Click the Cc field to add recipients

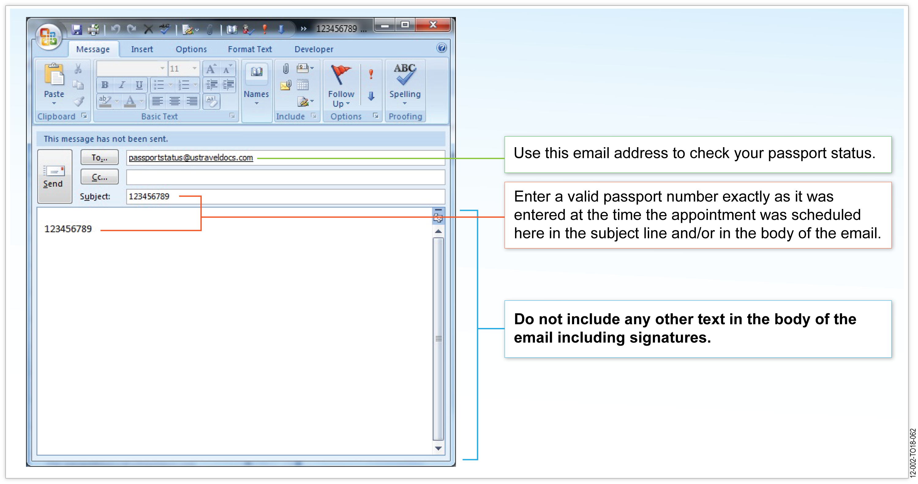point(285,177)
